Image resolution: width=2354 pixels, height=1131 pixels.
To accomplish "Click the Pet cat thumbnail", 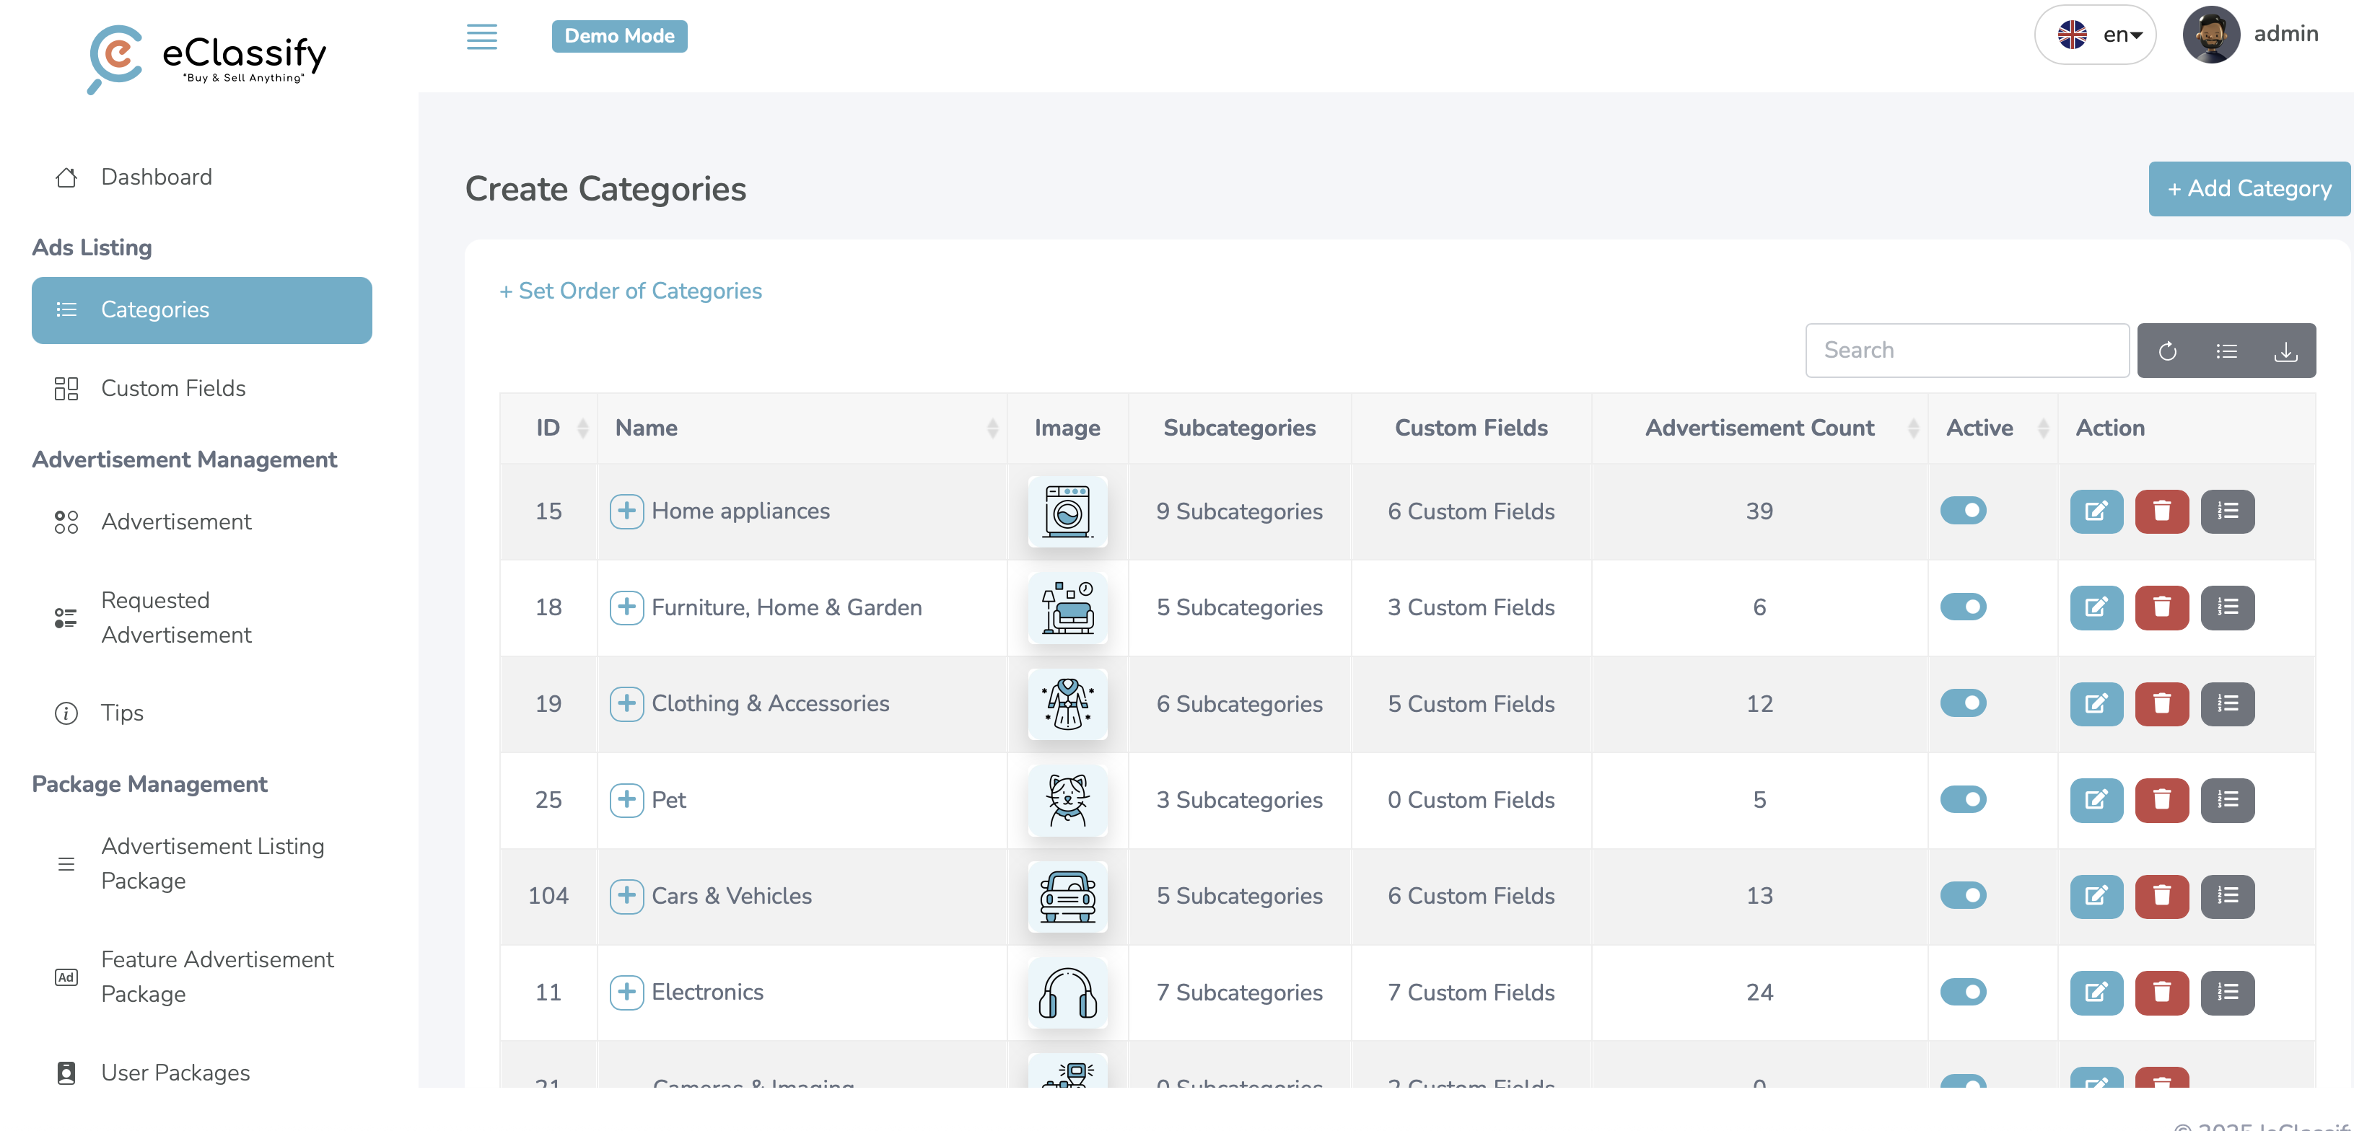I will (1067, 801).
